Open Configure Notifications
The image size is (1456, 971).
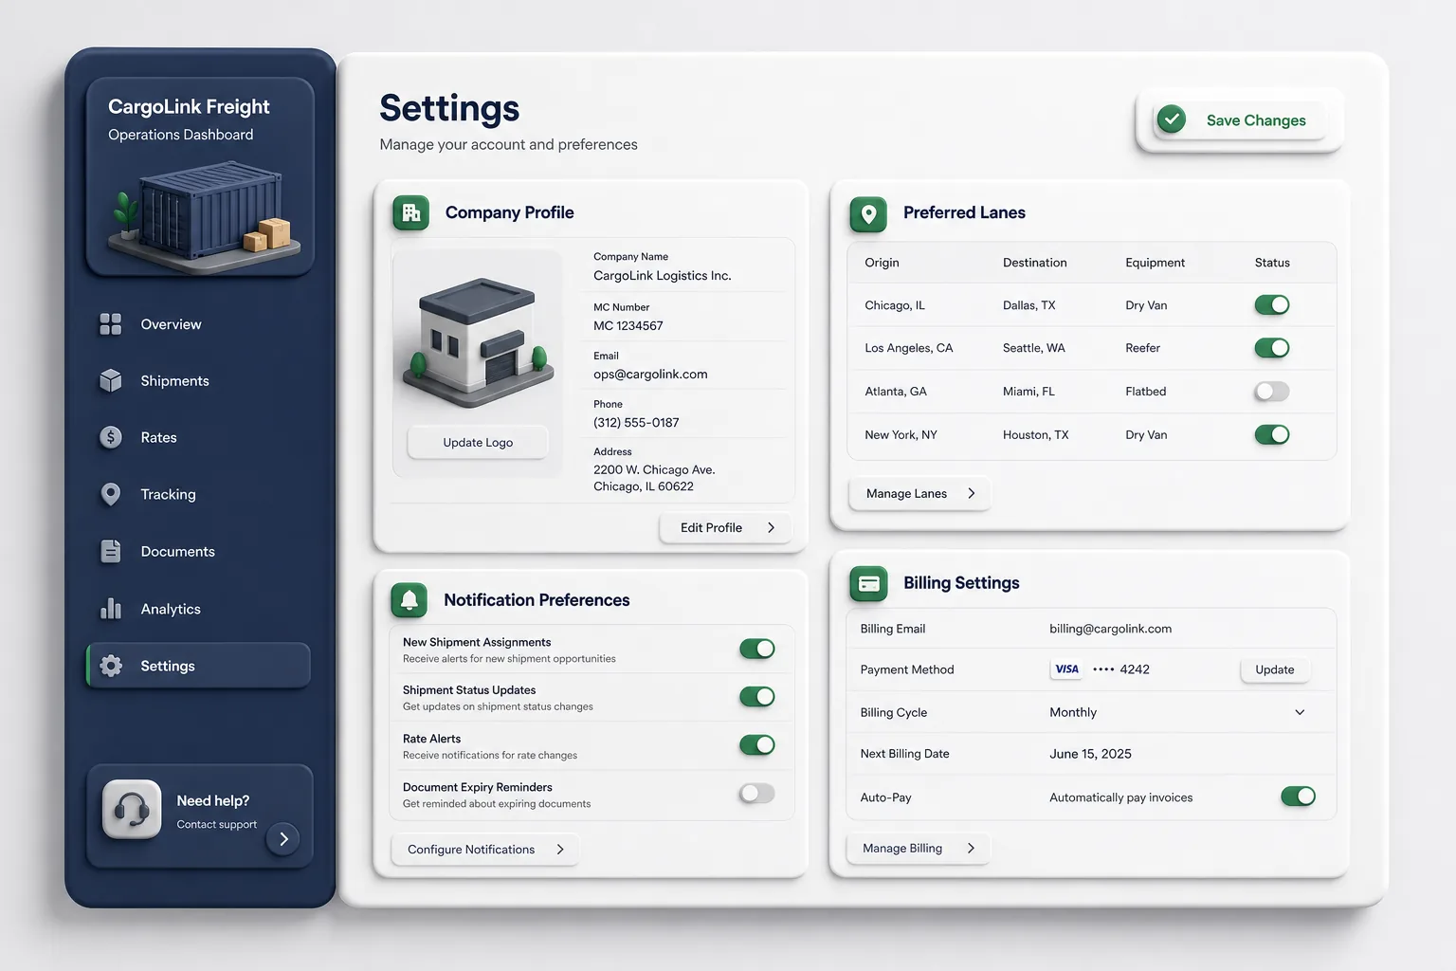[x=485, y=850]
